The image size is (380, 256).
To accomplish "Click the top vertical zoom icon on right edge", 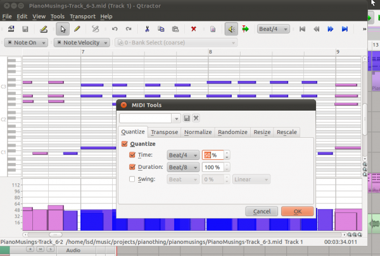I will coord(365,164).
